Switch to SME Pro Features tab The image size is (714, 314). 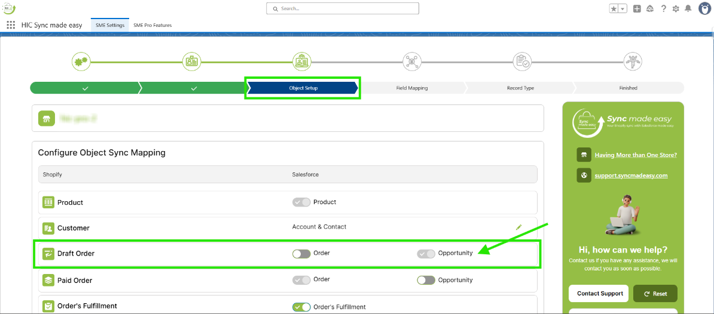[x=152, y=25]
